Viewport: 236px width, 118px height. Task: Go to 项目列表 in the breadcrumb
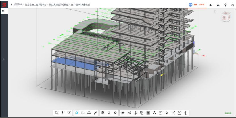tap(18, 5)
